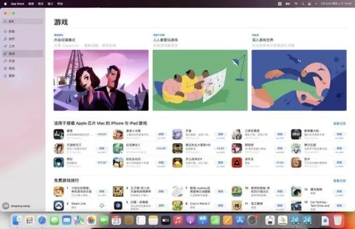This screenshot has height=229, width=355.
Task: Click 查看全部 for iPhone 与 iPad 游戏
Action: [x=339, y=124]
